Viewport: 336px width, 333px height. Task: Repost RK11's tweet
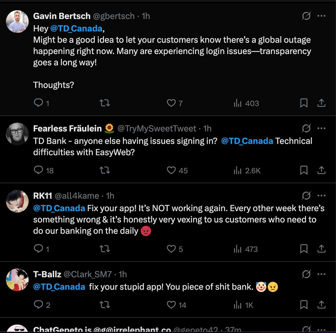[104, 249]
